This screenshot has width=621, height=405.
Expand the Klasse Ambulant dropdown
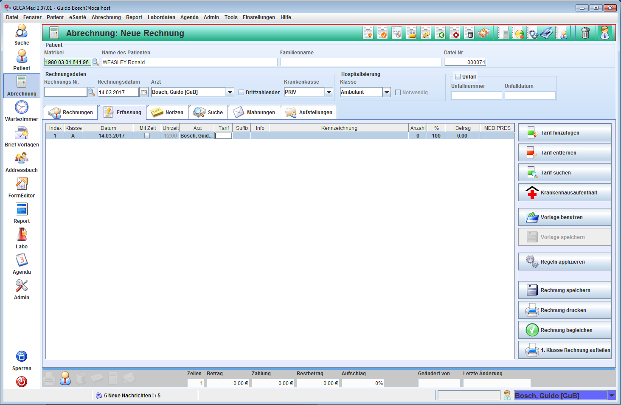(386, 92)
